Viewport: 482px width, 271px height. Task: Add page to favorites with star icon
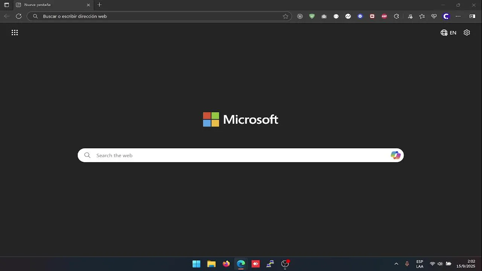point(285,16)
